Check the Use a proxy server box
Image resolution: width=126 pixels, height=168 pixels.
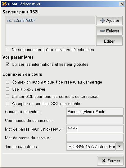7,89
